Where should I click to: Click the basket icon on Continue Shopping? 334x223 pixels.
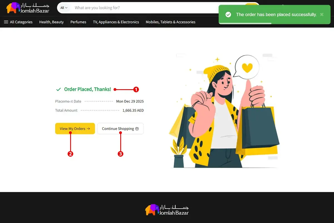click(x=137, y=129)
